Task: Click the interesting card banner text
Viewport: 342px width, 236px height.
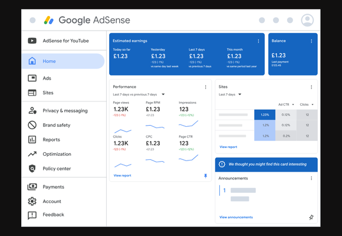Action: [267, 164]
